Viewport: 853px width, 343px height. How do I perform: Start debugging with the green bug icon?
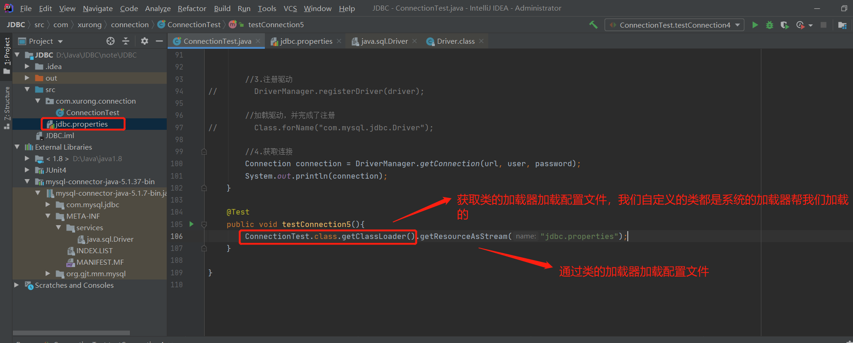pyautogui.click(x=770, y=25)
